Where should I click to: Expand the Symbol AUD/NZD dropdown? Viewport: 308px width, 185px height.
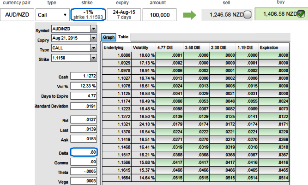[94, 29]
